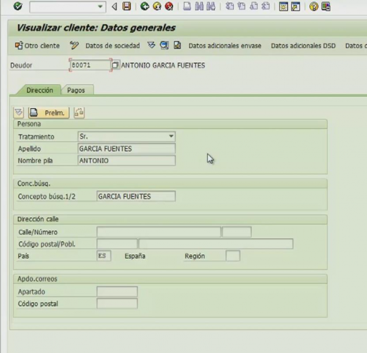Click the Generate Shortcut icon

pos(295,7)
